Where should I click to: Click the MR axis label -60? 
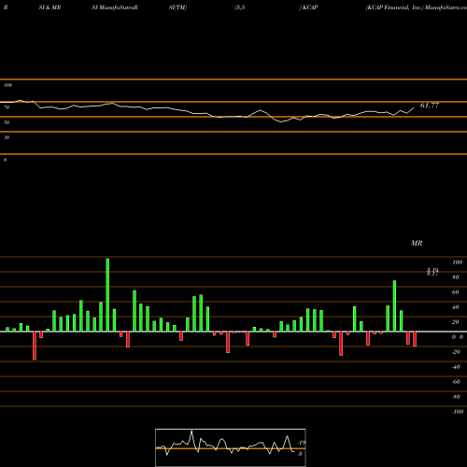tap(456, 382)
